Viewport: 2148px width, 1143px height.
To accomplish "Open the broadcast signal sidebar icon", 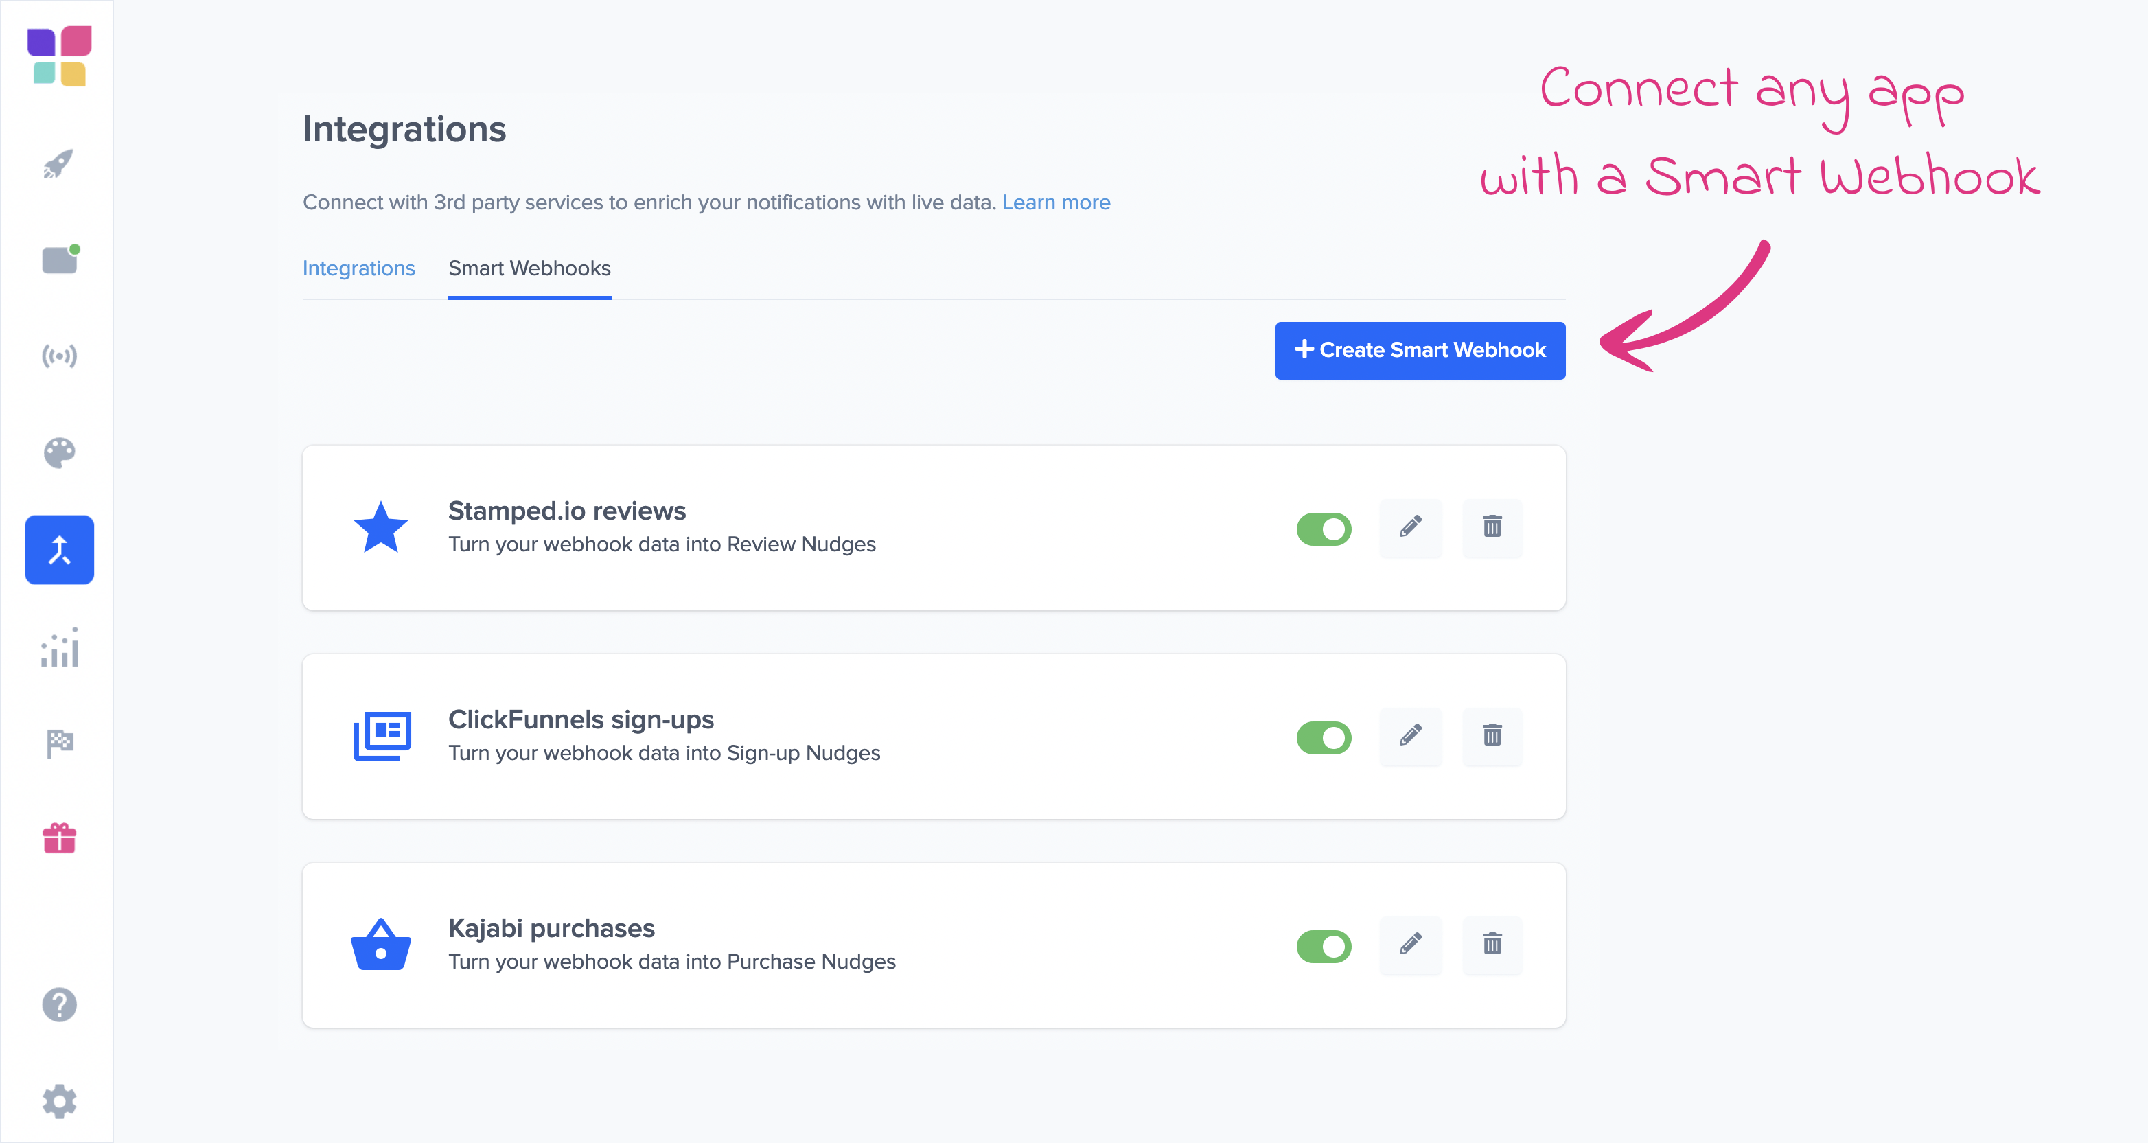I will pos(59,357).
